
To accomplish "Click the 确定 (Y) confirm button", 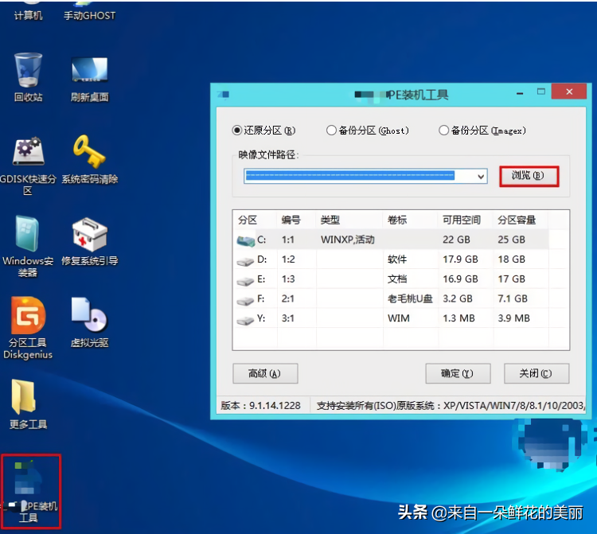I will tap(458, 373).
